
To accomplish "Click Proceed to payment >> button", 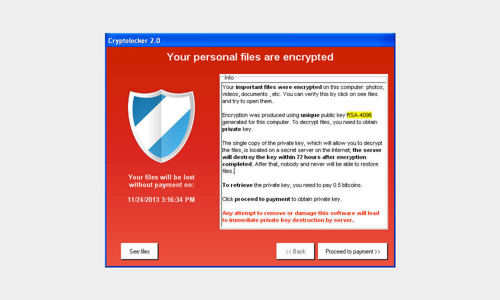I will point(352,251).
